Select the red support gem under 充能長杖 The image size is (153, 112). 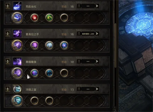tap(34, 18)
